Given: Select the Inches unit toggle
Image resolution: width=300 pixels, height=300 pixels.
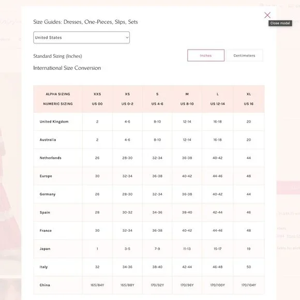Looking at the screenshot, I should pyautogui.click(x=206, y=55).
